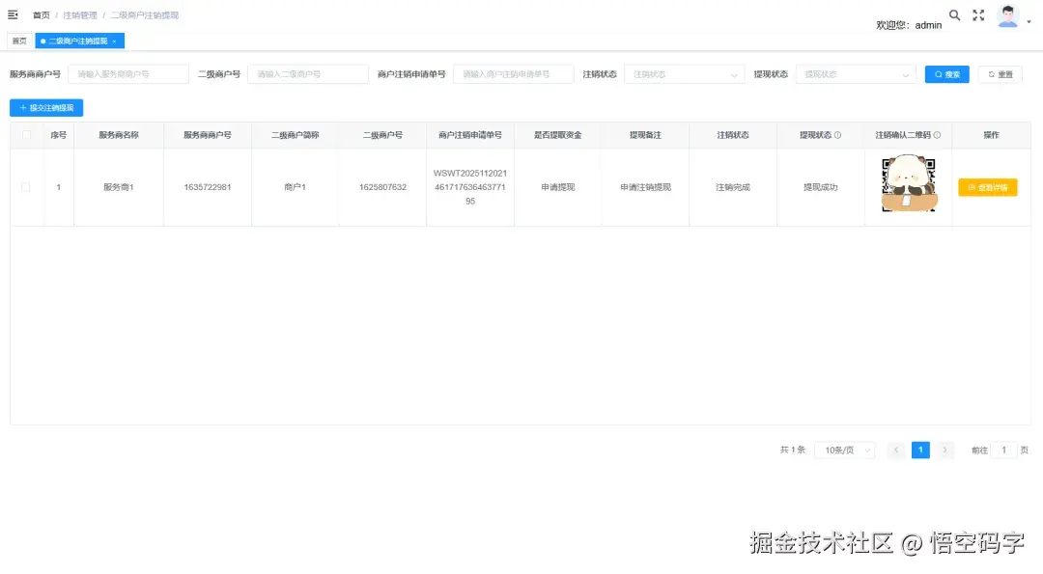Switch to the 首页 tab
The image size is (1043, 574).
19,41
